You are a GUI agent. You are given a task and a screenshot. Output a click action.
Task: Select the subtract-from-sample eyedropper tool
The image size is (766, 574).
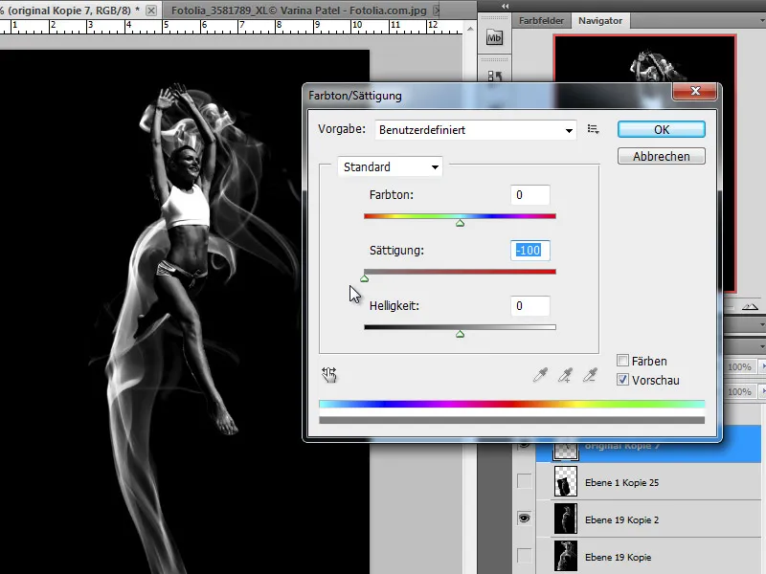590,375
